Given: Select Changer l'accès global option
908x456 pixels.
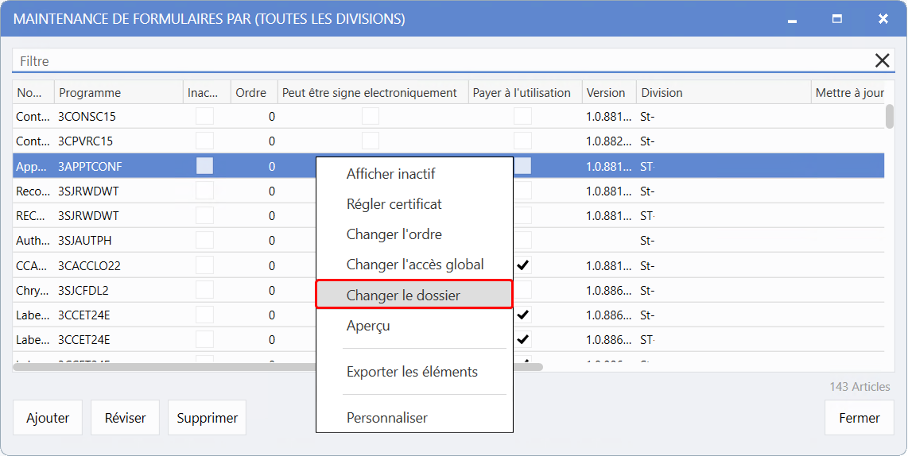Looking at the screenshot, I should (414, 265).
